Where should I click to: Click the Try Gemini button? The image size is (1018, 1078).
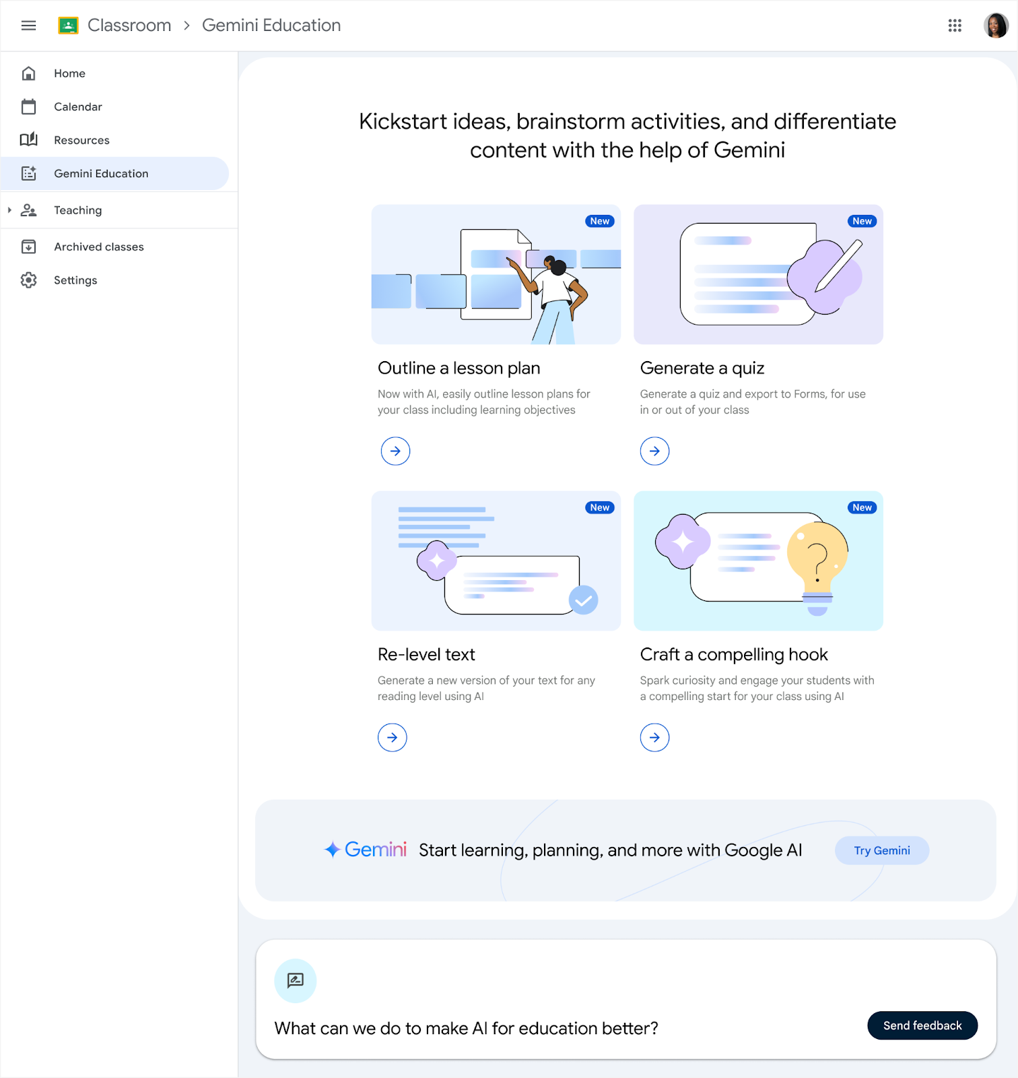tap(881, 850)
